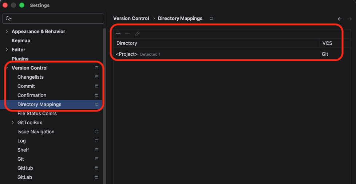The width and height of the screenshot is (356, 184).
Task: Open the Plugins settings page
Action: (20, 59)
